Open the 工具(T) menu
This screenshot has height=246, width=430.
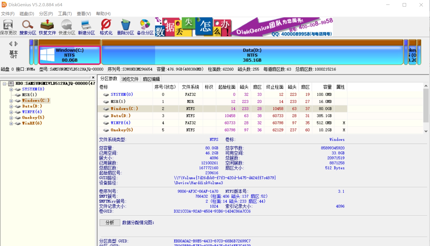point(65,14)
